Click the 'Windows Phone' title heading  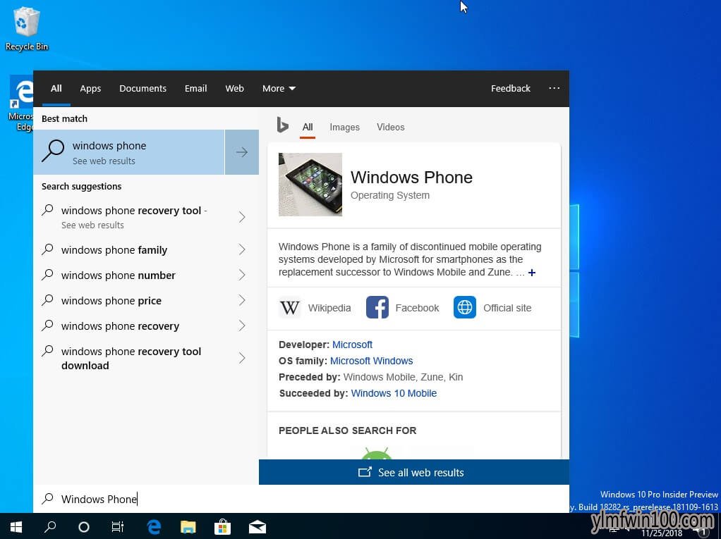click(x=411, y=178)
